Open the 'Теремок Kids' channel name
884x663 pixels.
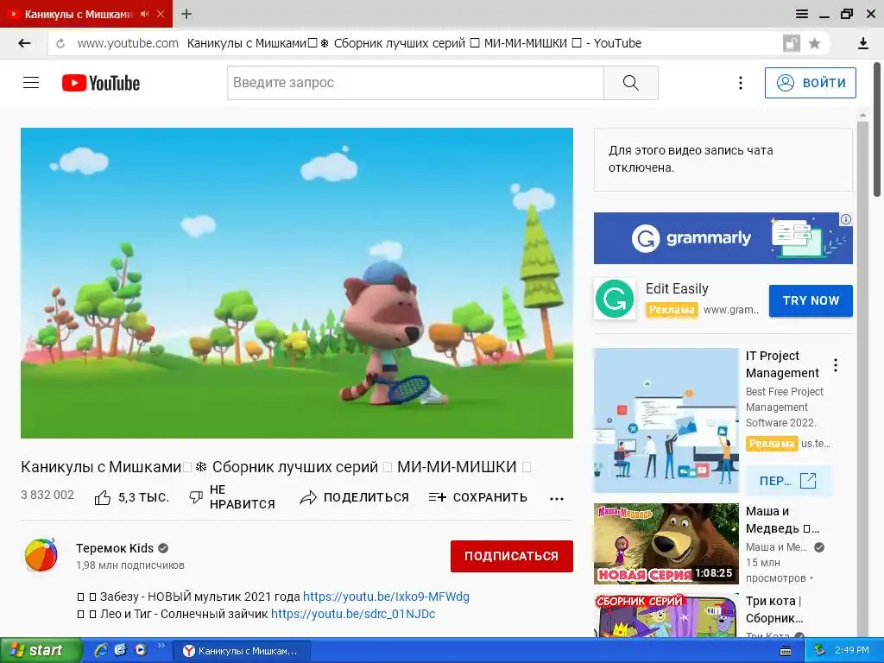[x=115, y=548]
